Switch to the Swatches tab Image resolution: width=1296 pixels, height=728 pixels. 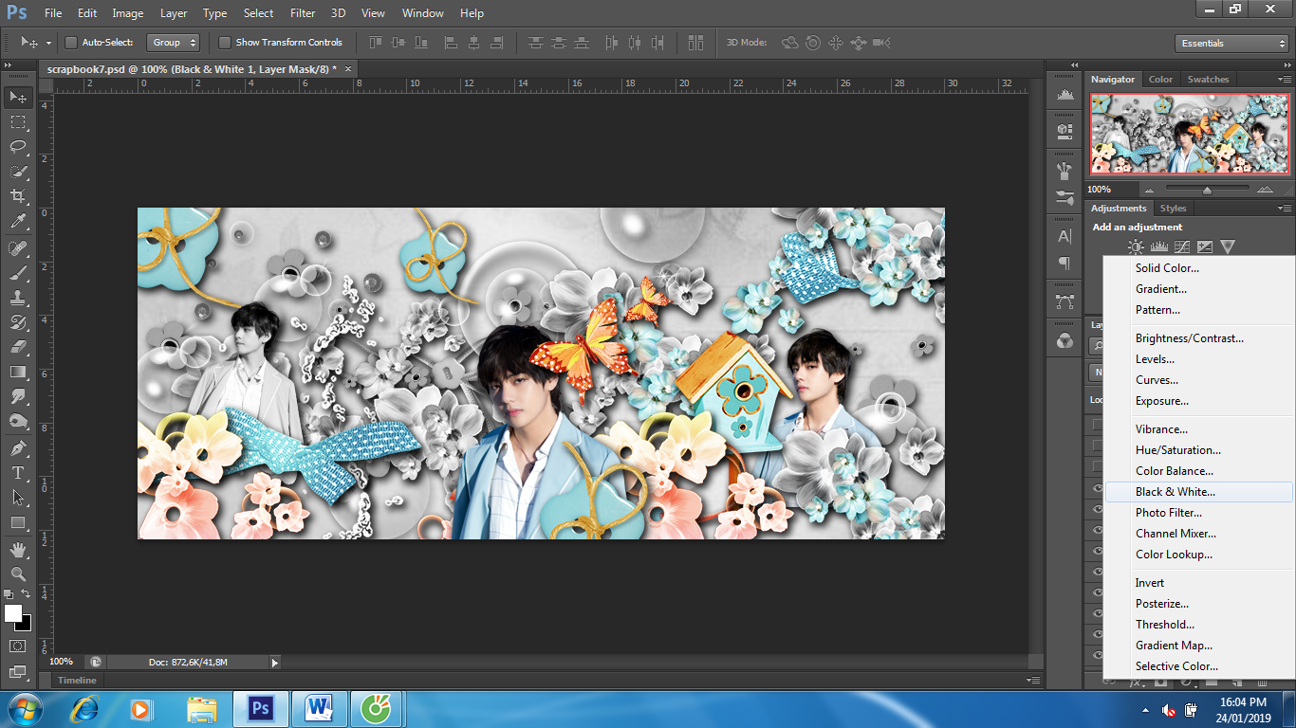point(1208,80)
